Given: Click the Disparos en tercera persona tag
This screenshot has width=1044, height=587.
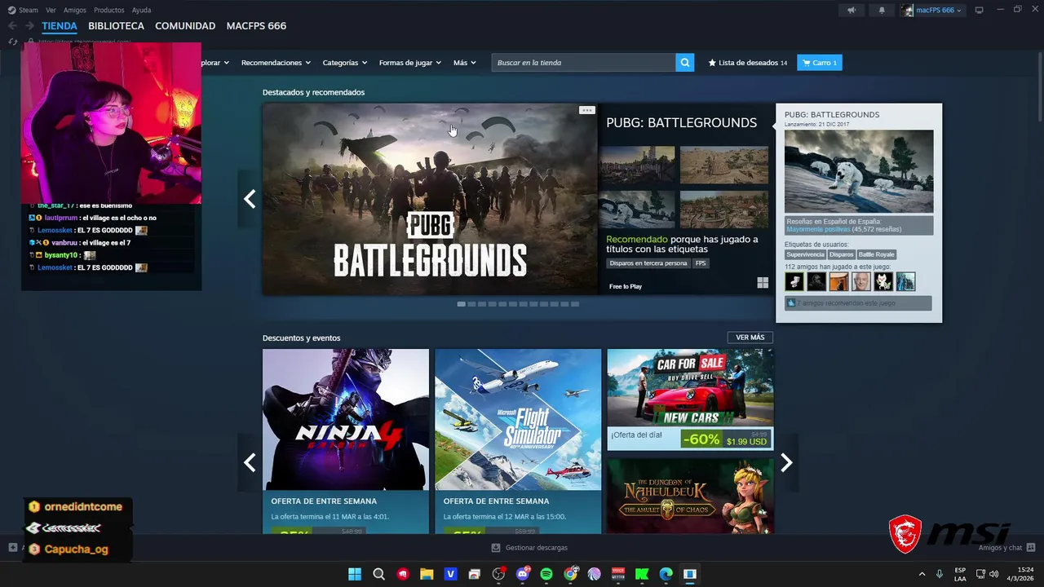Looking at the screenshot, I should coord(648,263).
